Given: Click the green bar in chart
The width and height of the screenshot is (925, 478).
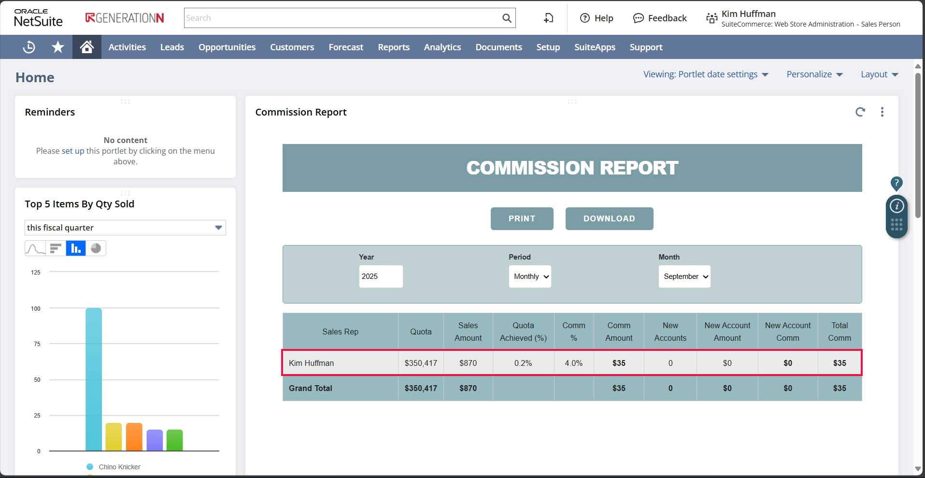Looking at the screenshot, I should (x=175, y=440).
